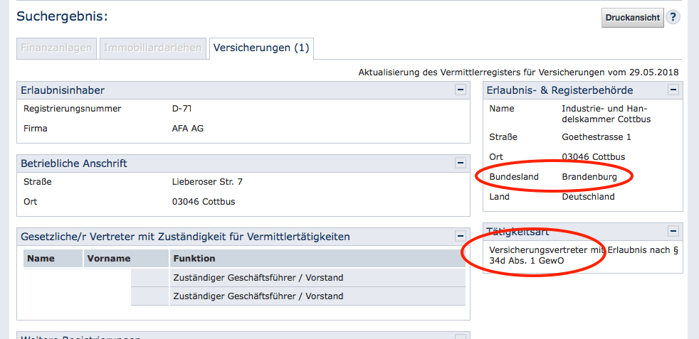Select the second Zuständiger Geschäftsführer row
Screen dimensions: 699x339
(x=258, y=296)
